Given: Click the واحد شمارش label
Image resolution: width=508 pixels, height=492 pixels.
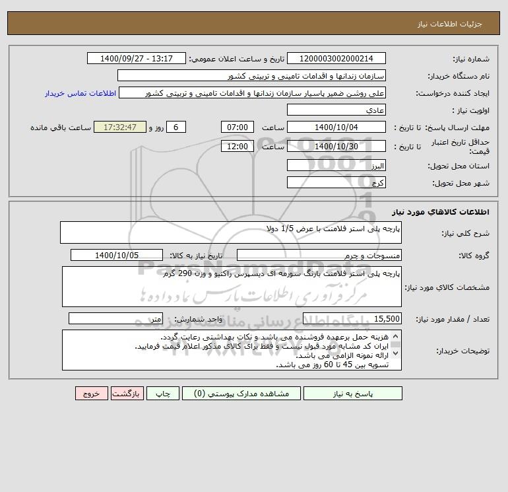Looking at the screenshot, I should [199, 319].
